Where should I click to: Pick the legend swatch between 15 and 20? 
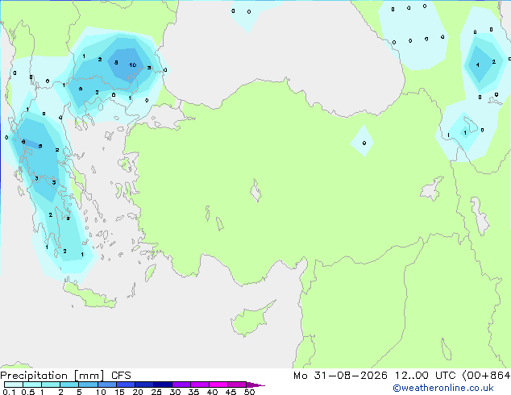point(125,385)
